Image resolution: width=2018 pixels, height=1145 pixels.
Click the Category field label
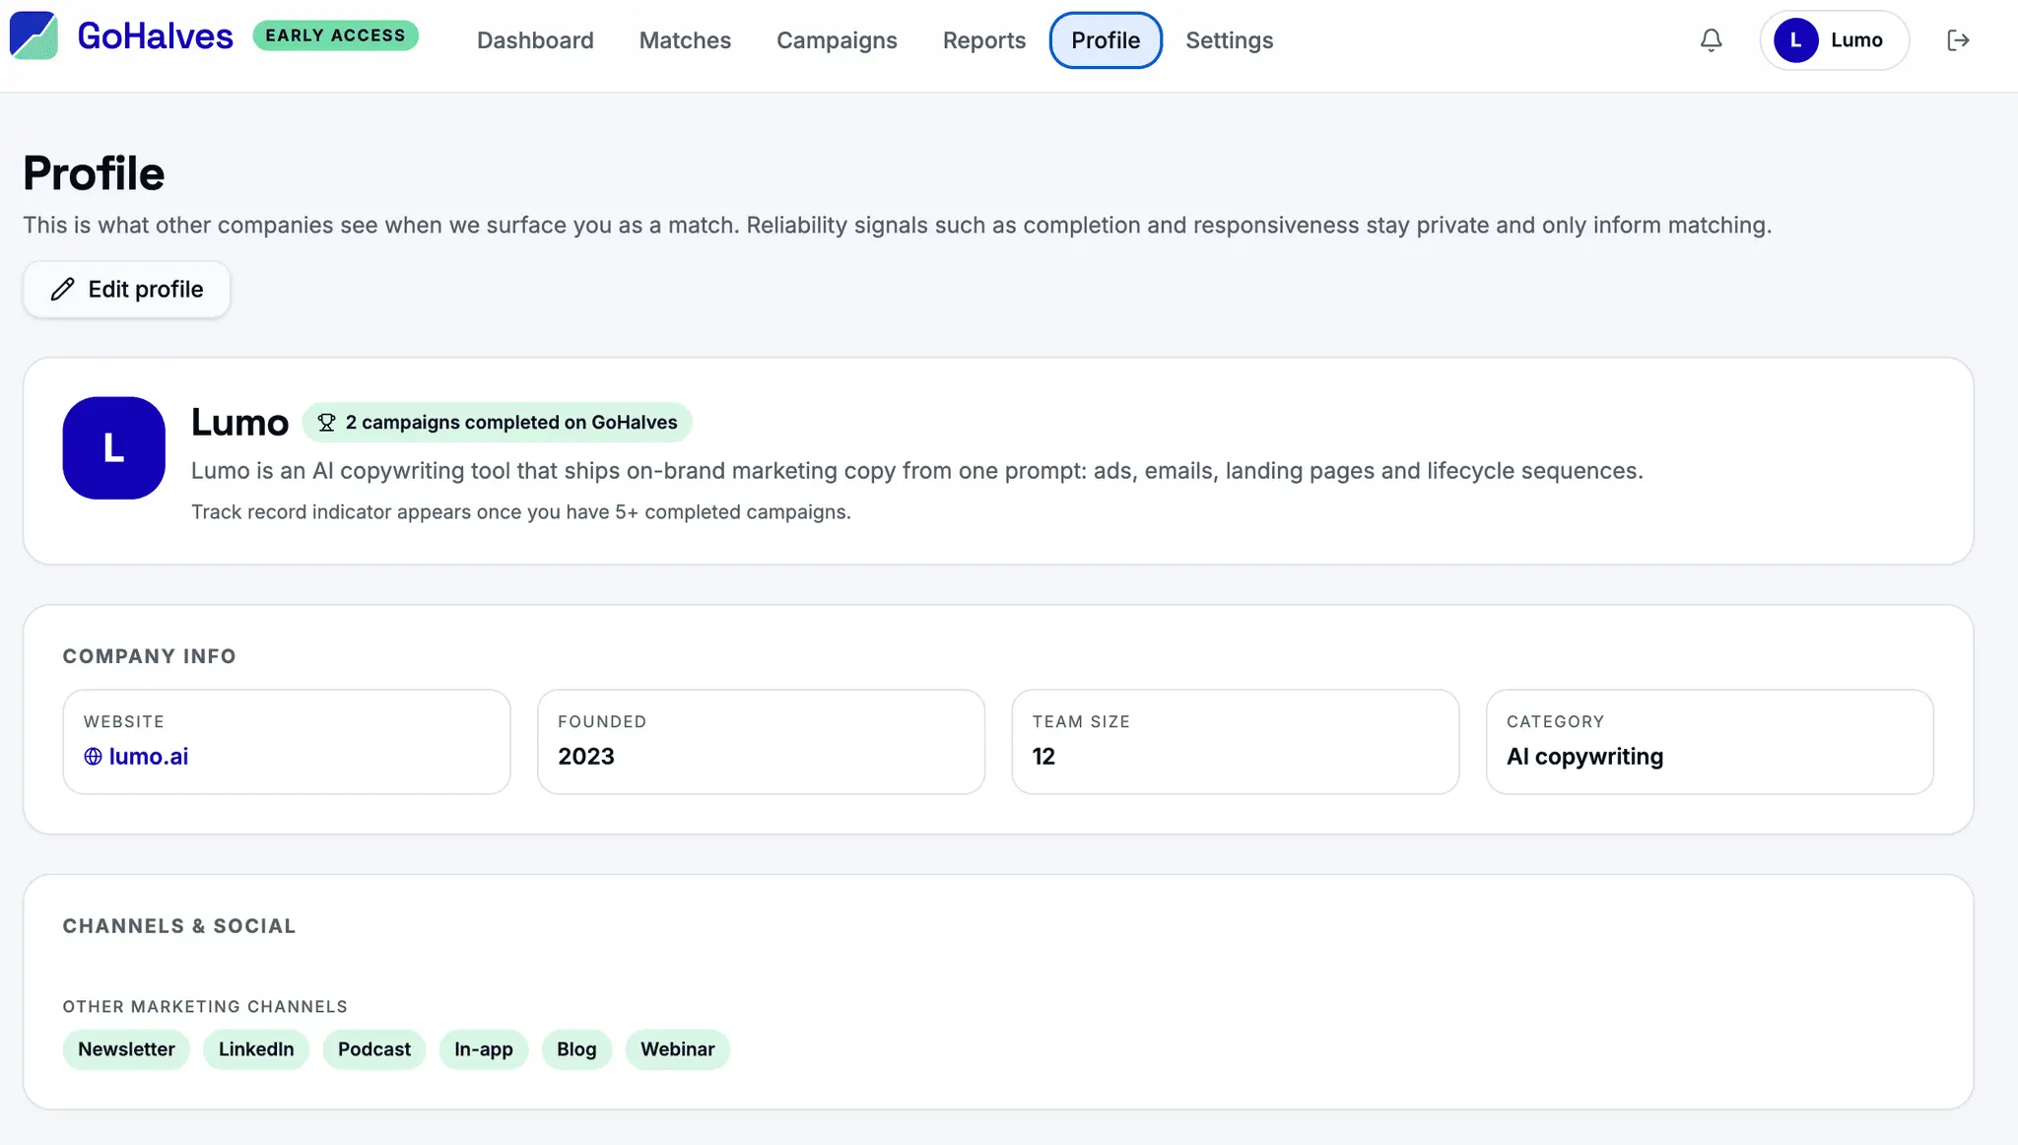point(1555,721)
